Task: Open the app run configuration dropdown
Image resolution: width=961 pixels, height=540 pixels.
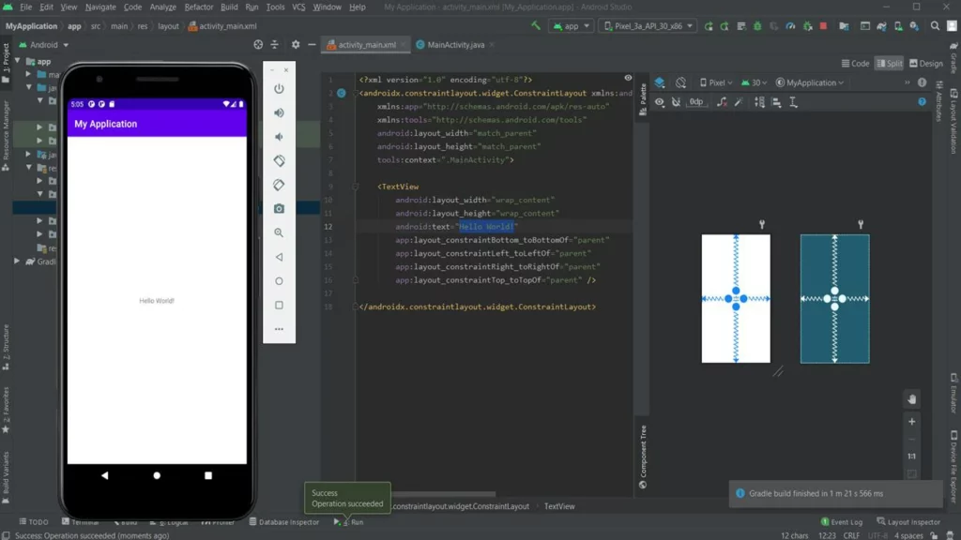Action: (571, 26)
